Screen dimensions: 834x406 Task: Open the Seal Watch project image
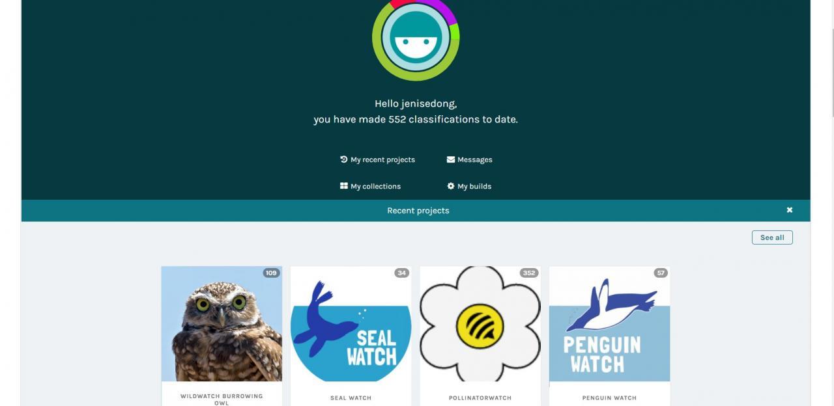click(x=351, y=323)
